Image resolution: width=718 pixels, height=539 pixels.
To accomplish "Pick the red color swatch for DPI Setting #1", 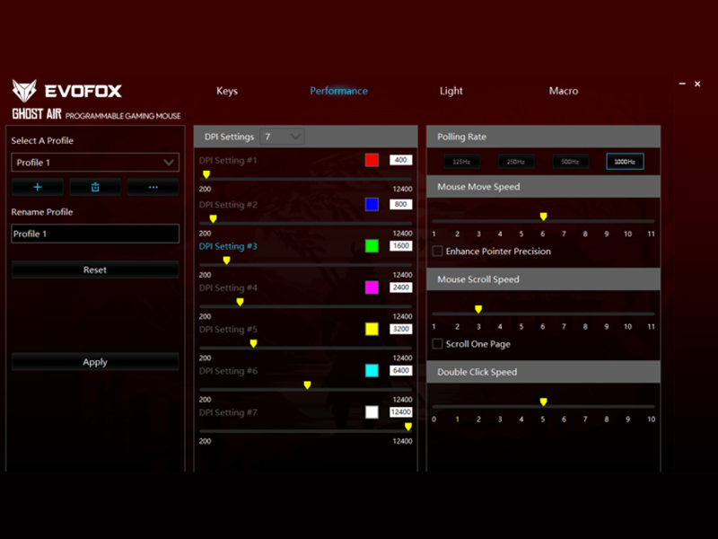I will click(372, 160).
